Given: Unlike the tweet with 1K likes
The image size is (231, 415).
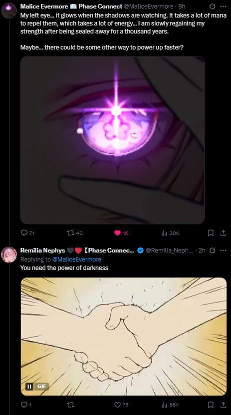Looking at the screenshot, I should click(x=121, y=233).
